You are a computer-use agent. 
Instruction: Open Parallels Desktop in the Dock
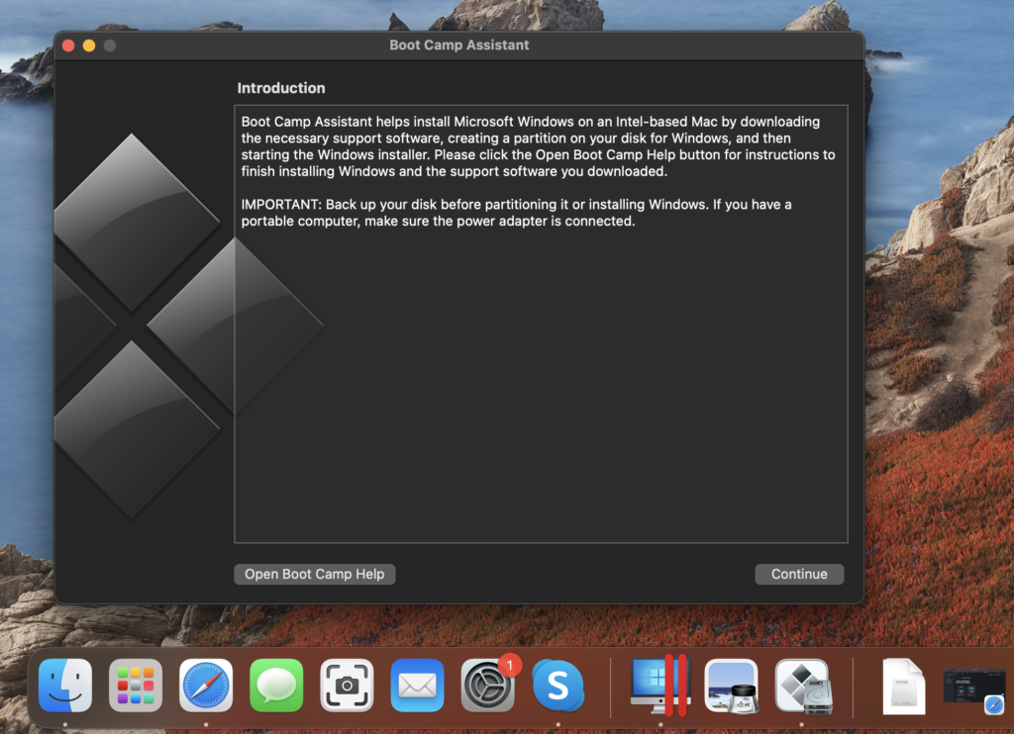pyautogui.click(x=660, y=686)
